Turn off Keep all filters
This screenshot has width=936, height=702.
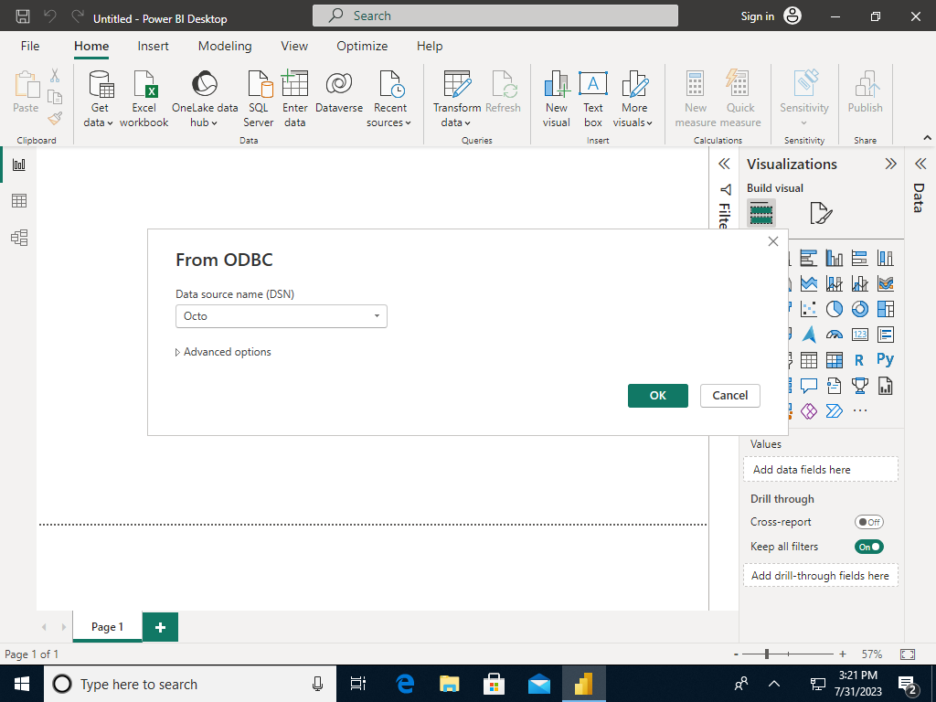868,546
